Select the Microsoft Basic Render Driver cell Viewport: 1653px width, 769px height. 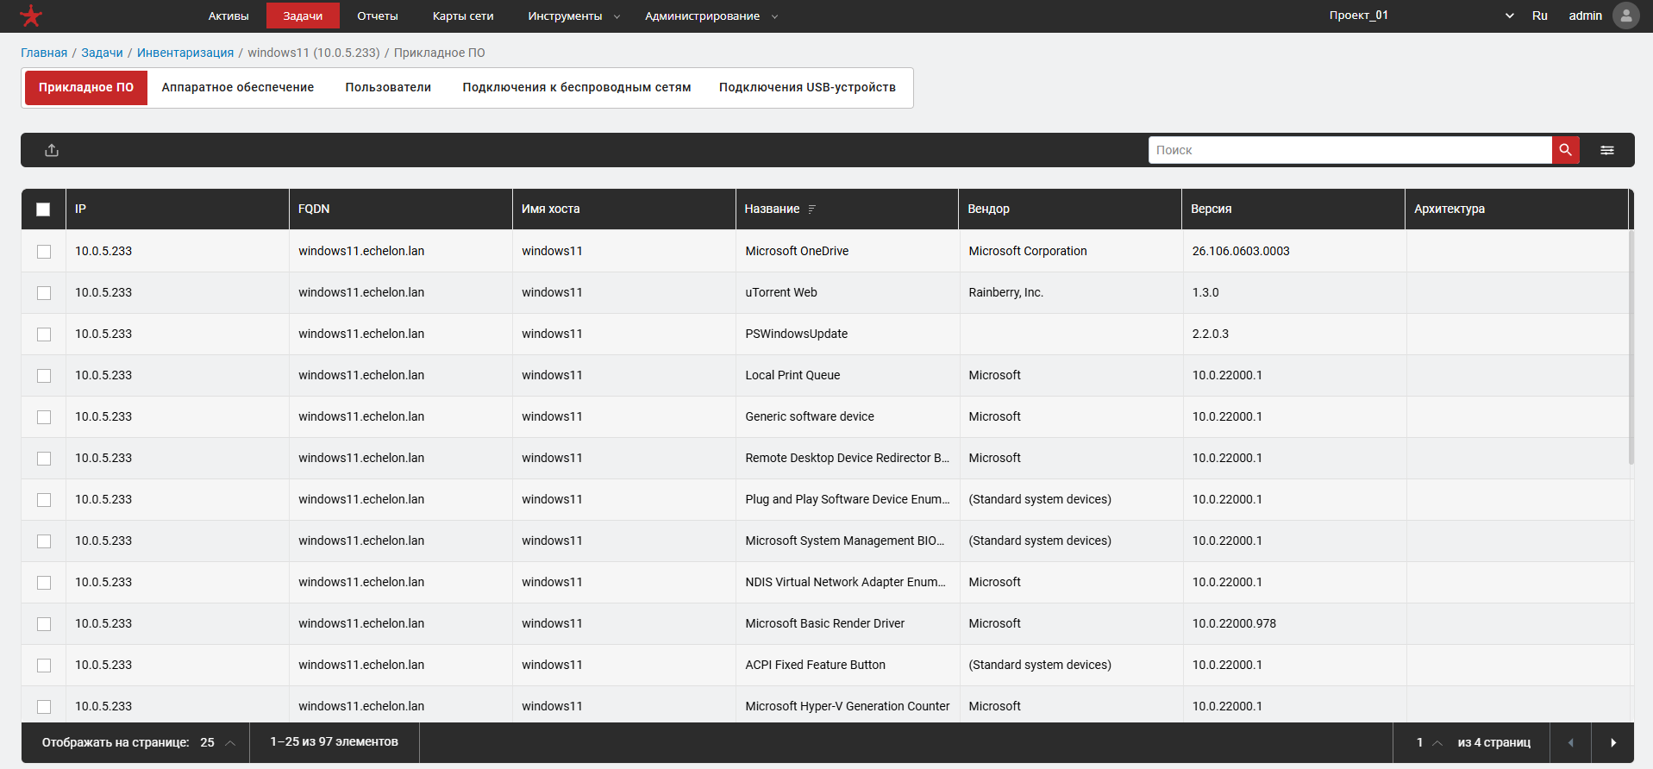tap(847, 623)
